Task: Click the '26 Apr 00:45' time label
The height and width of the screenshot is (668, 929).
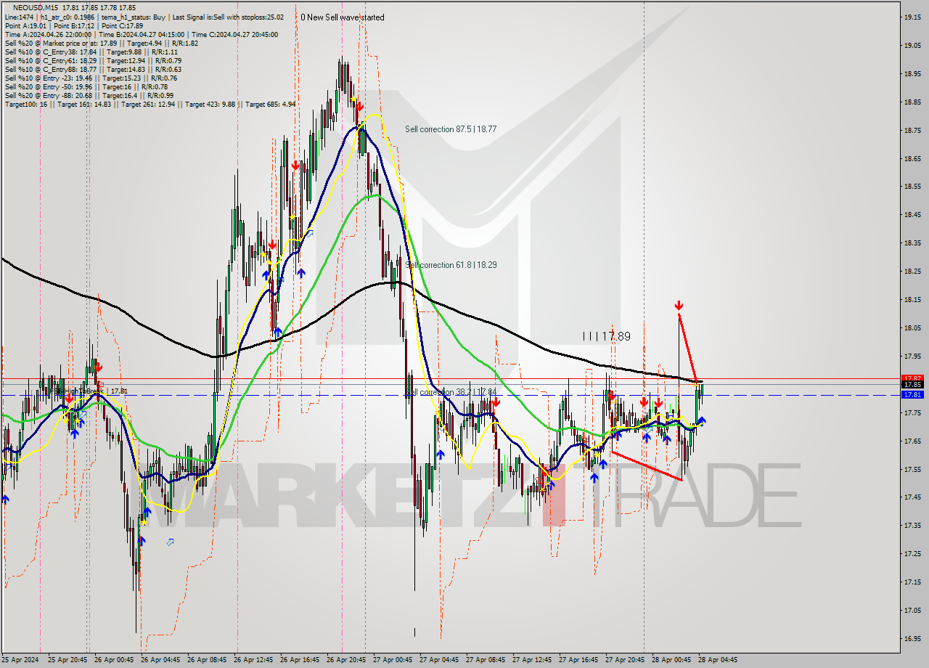Action: click(x=114, y=660)
